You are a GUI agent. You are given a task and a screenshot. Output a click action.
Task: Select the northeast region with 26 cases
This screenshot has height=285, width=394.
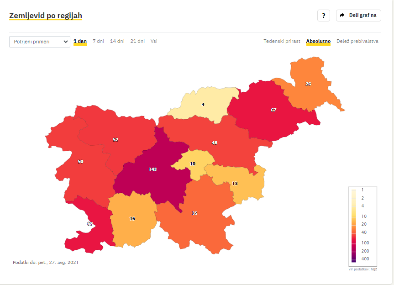click(308, 84)
